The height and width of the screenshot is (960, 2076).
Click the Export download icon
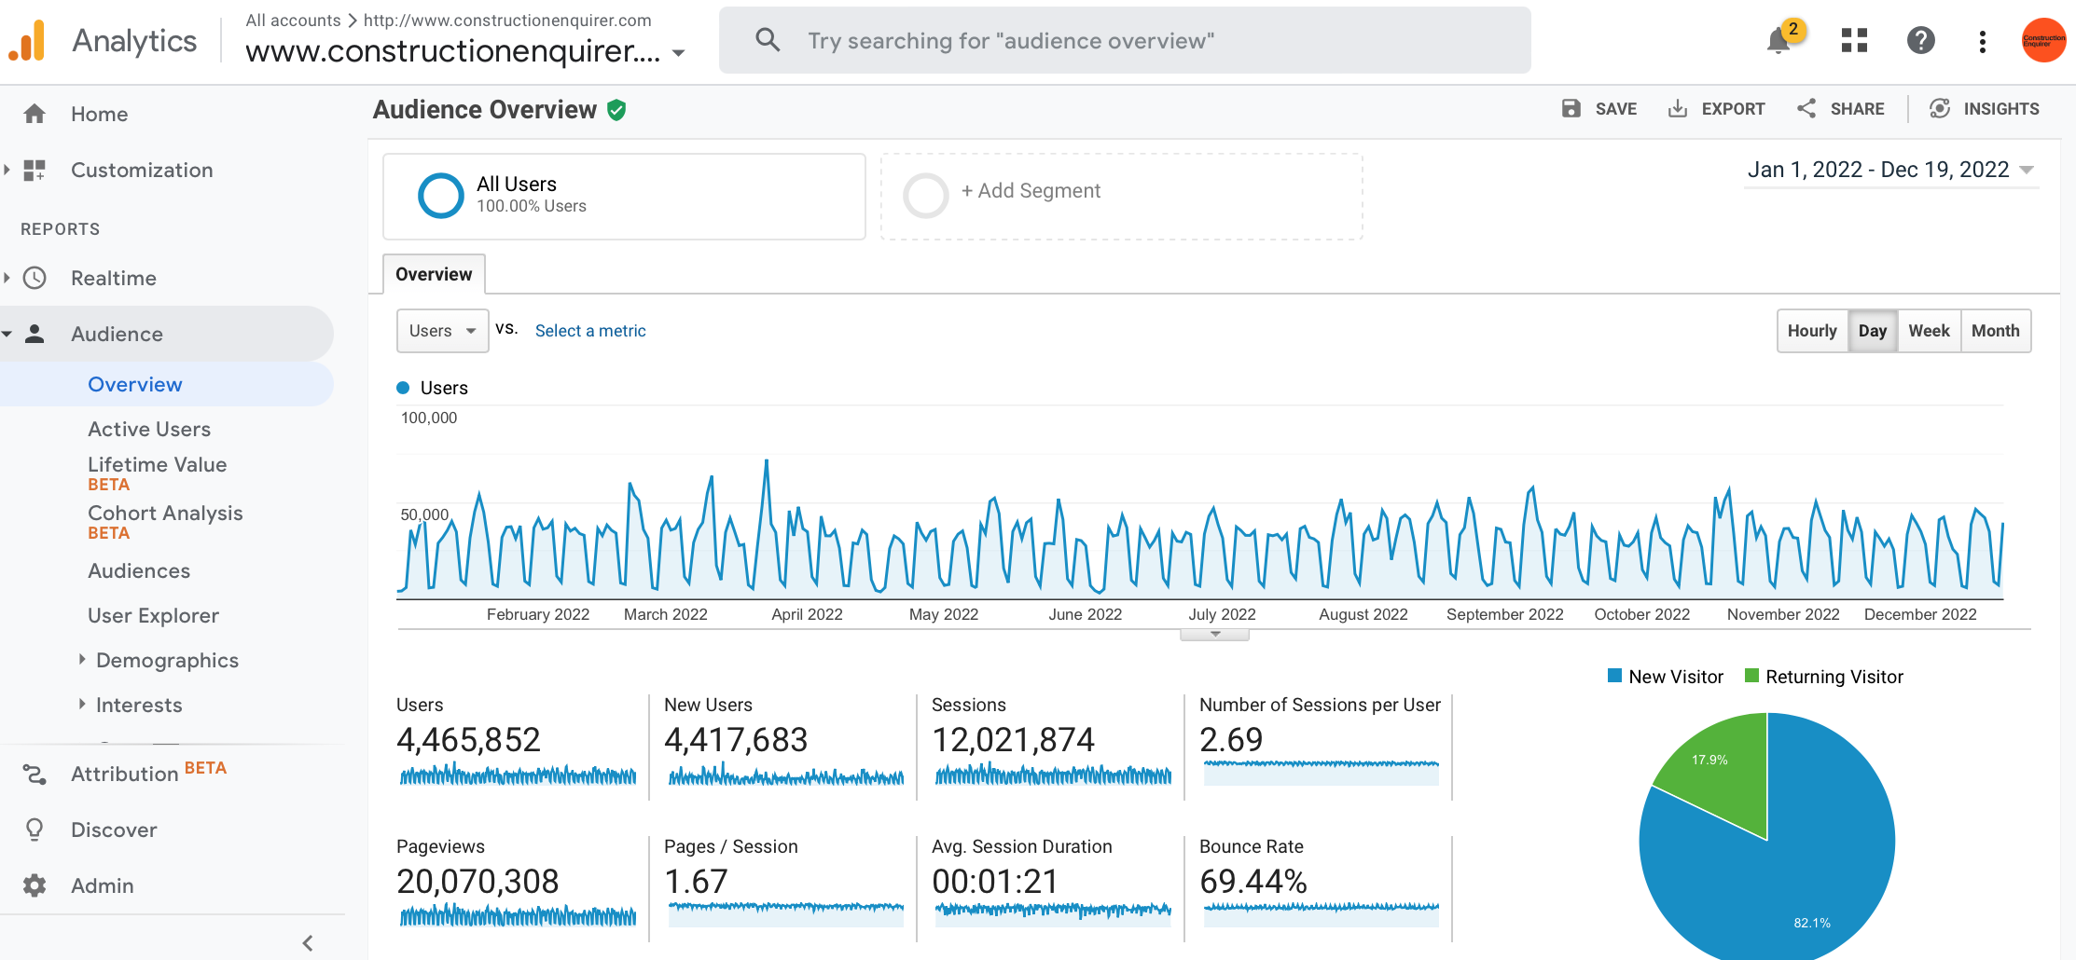tap(1678, 108)
